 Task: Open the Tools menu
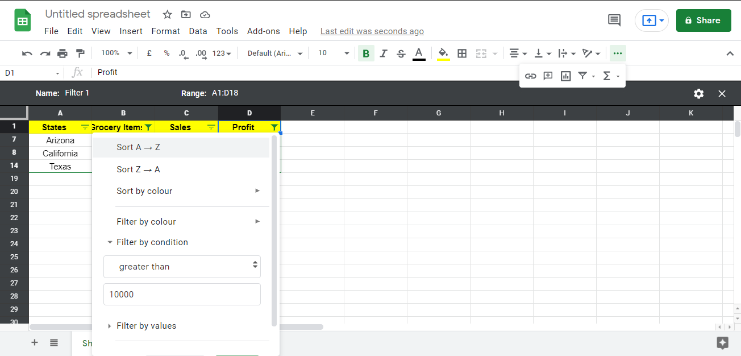coord(227,31)
